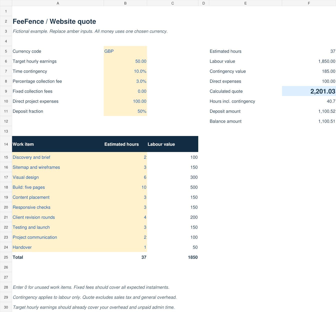Select the Time contingency value 10.0%
This screenshot has height=312, width=336.
[125, 71]
